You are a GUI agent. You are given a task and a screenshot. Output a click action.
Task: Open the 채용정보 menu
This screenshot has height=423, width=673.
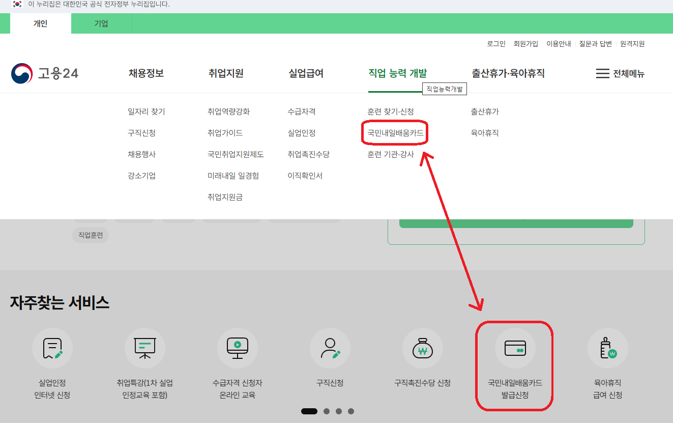147,73
